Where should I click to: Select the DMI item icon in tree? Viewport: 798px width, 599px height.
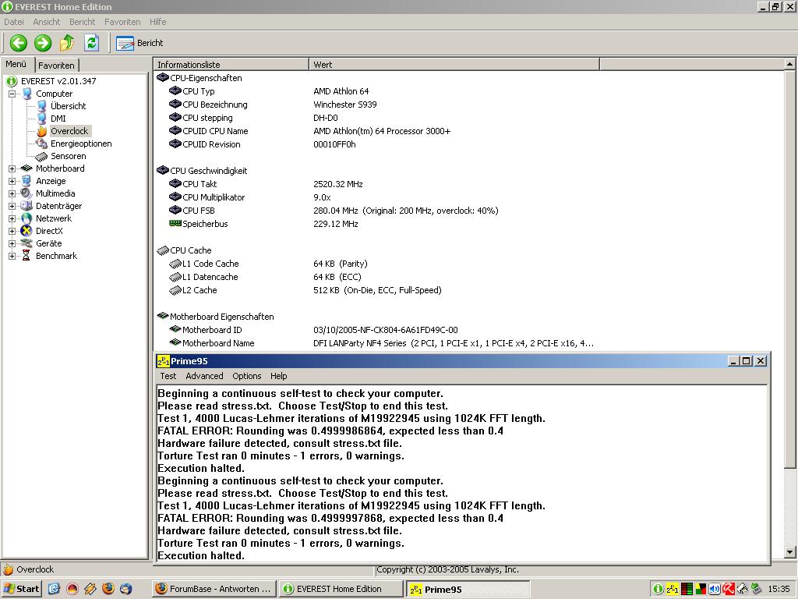pos(42,119)
